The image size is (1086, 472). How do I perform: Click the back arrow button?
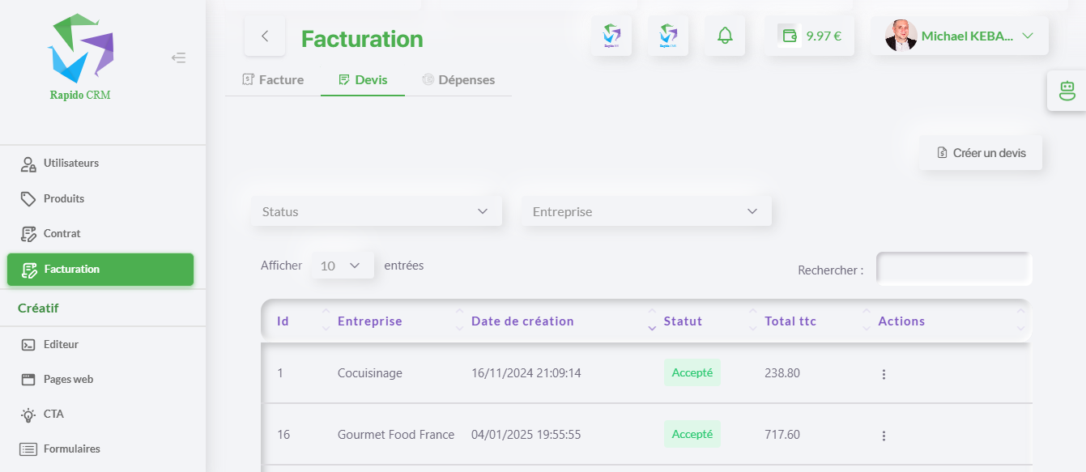[265, 36]
